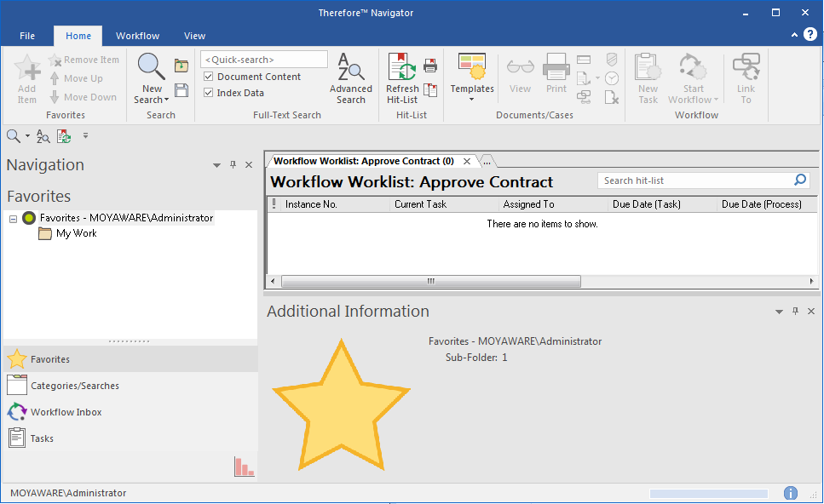The image size is (824, 504).
Task: Click the Print Hit-List icon
Action: (x=430, y=64)
